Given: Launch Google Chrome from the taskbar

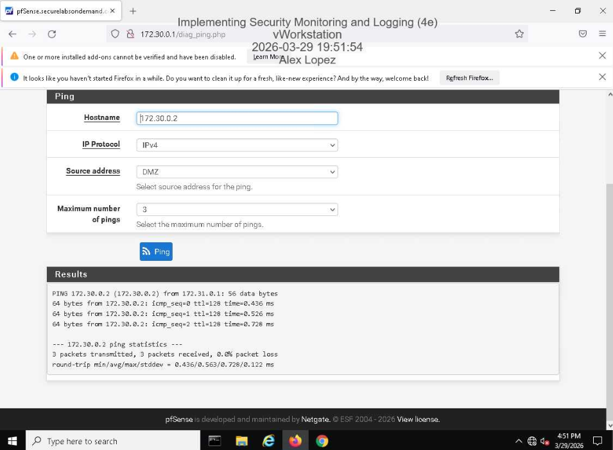Looking at the screenshot, I should click(x=322, y=441).
